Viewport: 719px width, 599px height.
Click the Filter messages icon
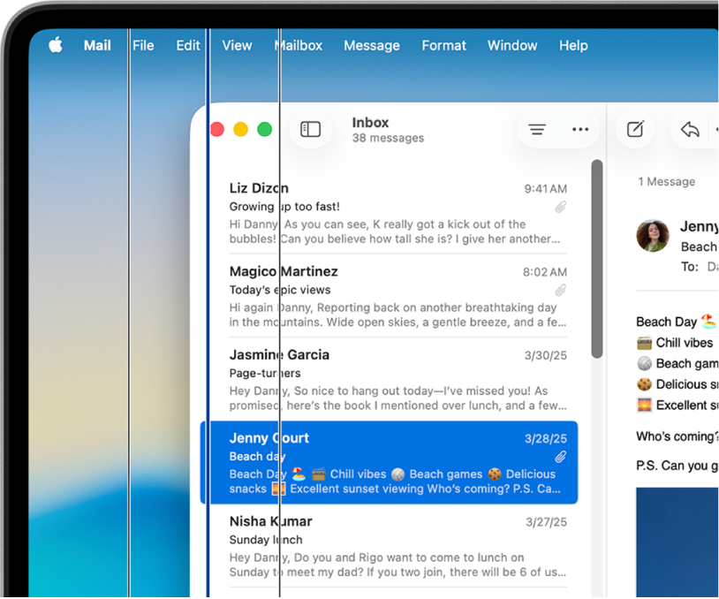[536, 129]
